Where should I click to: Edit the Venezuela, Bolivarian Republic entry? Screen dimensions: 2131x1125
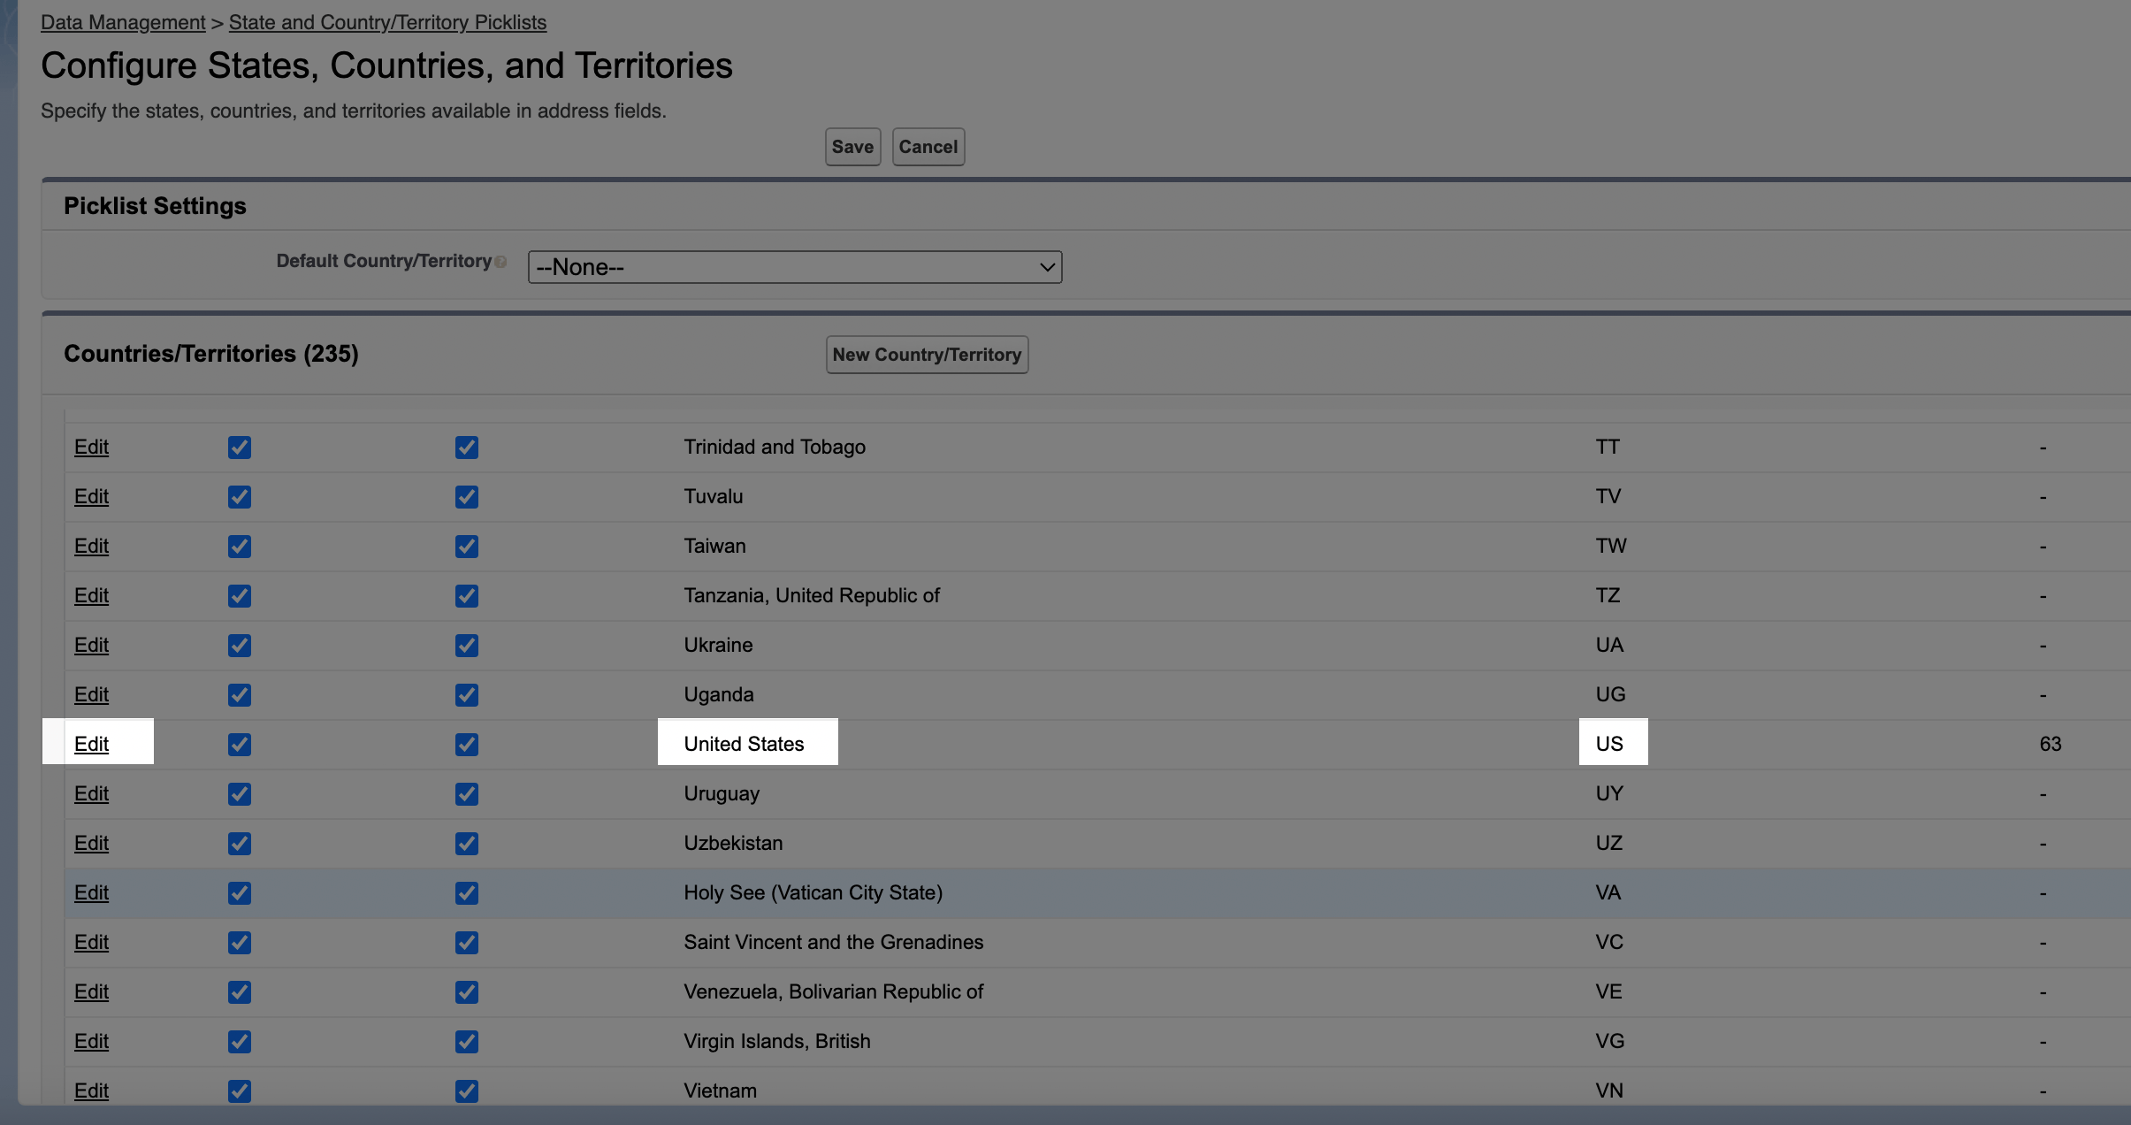pyautogui.click(x=91, y=991)
